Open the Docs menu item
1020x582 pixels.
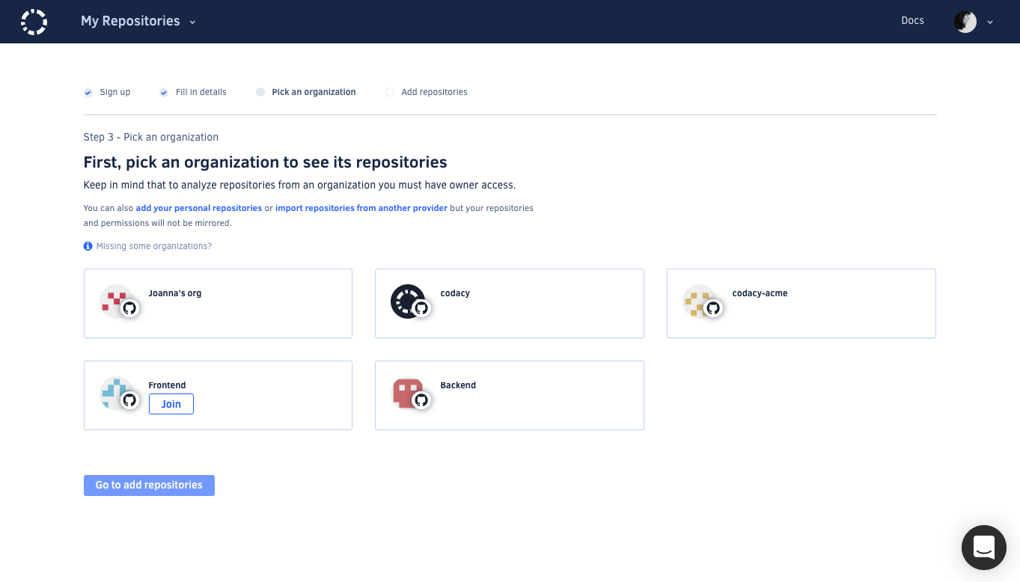coord(912,21)
